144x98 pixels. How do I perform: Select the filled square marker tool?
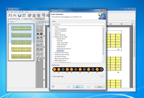(41, 34)
